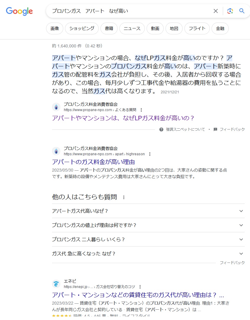Click フィードバック link below the featured snippet
This screenshot has height=320, width=250.
point(232,129)
